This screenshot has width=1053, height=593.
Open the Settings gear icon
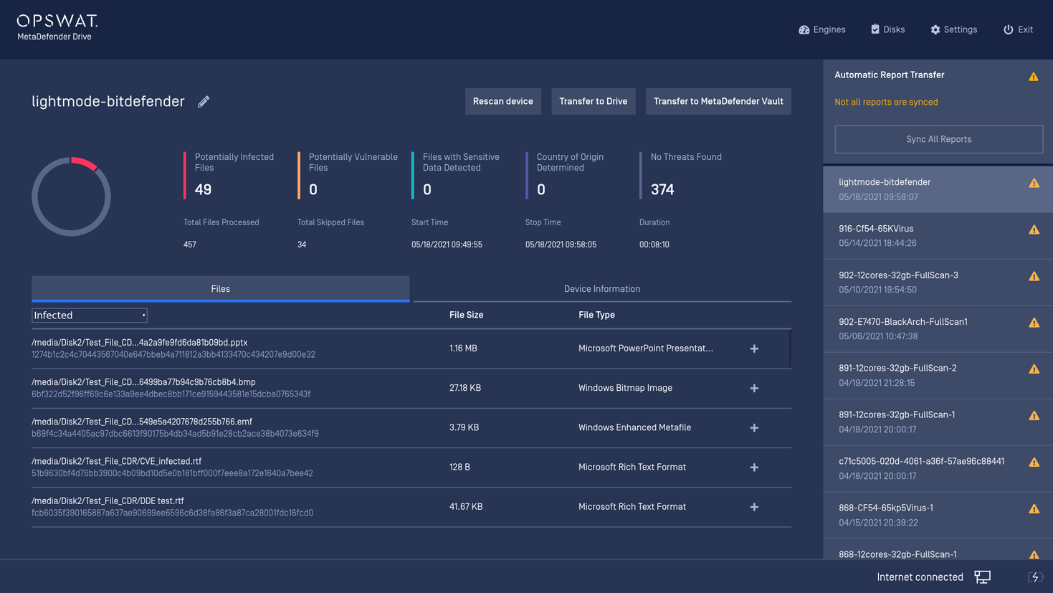click(x=935, y=29)
